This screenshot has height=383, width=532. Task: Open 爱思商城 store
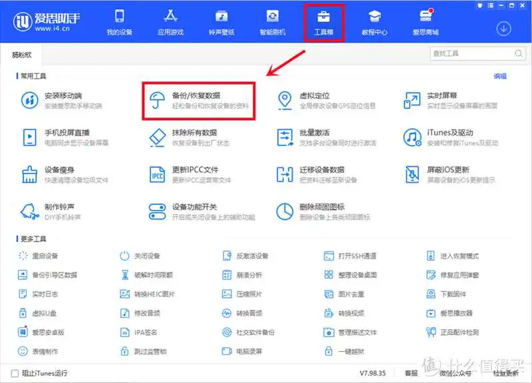(x=426, y=23)
